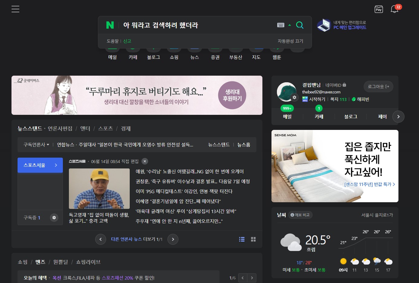Open headline 예원, '수리남' 노출신
This screenshot has width=419, height=283.
tap(190, 171)
